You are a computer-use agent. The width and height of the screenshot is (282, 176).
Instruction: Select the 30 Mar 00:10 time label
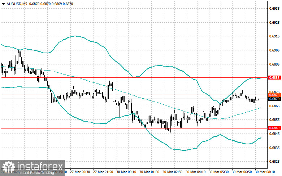(x=126, y=172)
